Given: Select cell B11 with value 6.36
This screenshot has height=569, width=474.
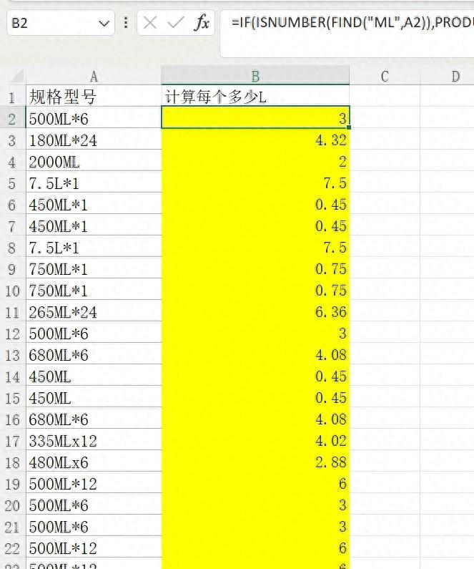Looking at the screenshot, I should 255,312.
